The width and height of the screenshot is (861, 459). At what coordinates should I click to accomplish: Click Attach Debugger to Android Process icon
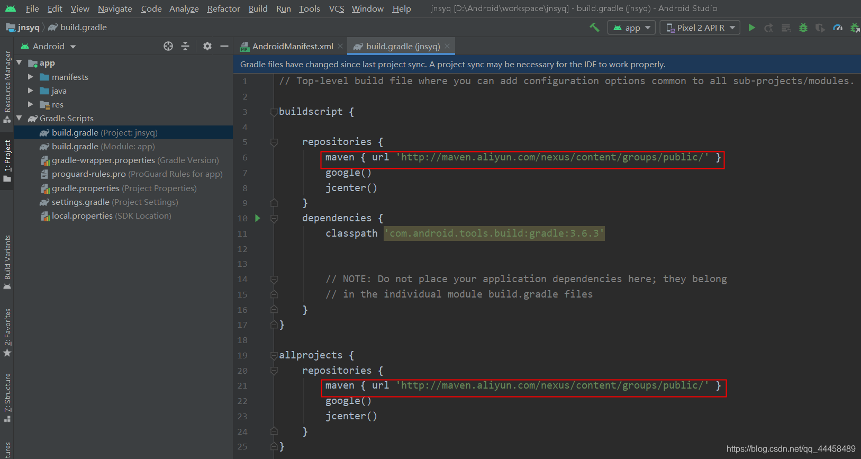pos(855,28)
